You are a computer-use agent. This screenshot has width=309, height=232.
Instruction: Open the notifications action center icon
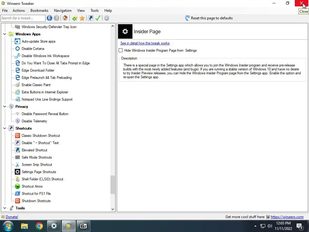point(299,226)
